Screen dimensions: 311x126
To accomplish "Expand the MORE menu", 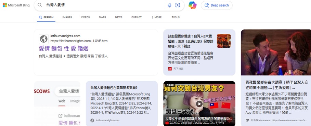I will 156,17.
